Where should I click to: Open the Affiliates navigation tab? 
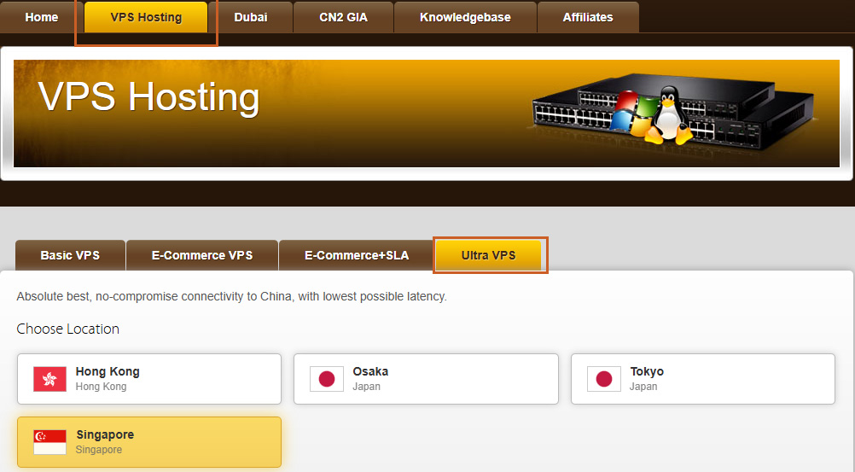click(x=588, y=17)
